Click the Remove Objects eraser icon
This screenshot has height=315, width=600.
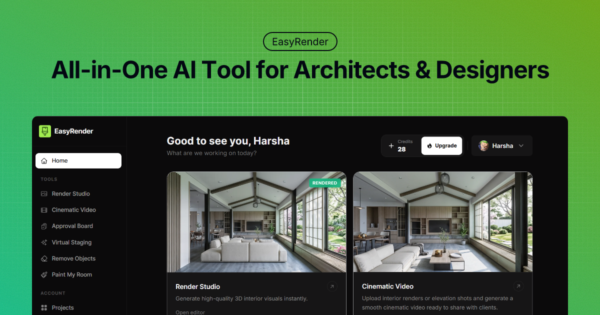tap(44, 258)
